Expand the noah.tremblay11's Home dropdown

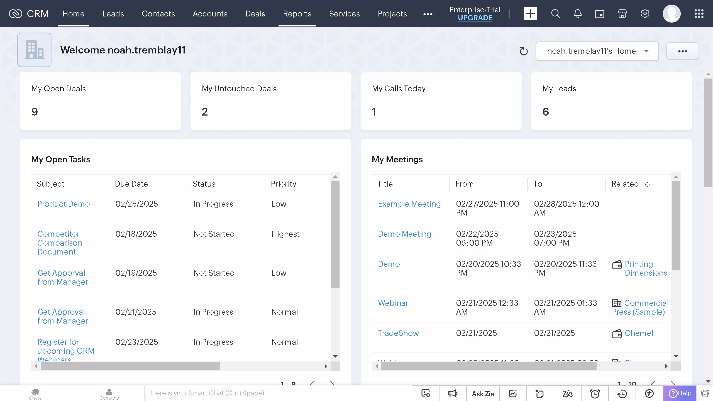pyautogui.click(x=597, y=51)
